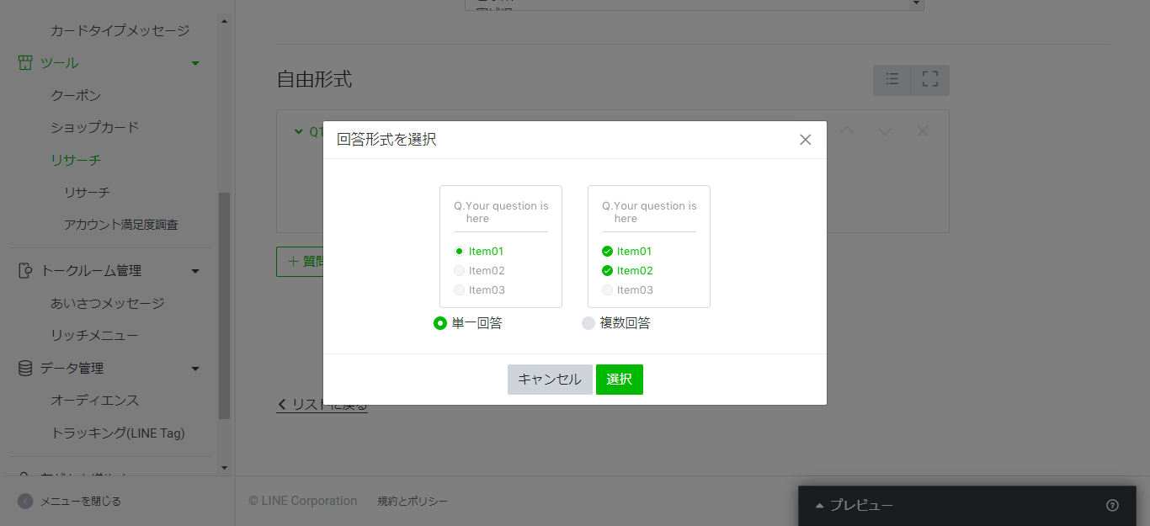This screenshot has width=1150, height=526.
Task: Open オーディエンス in the sidebar
Action: [x=94, y=401]
